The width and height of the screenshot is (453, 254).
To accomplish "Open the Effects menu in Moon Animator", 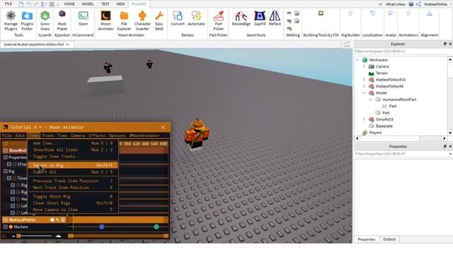I will 97,135.
